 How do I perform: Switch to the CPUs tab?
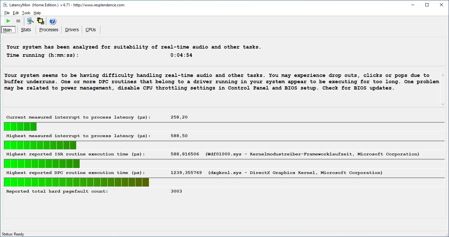coord(91,30)
